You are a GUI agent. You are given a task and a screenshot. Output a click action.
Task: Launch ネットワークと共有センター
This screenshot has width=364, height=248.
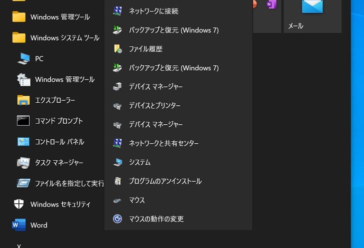click(x=178, y=143)
